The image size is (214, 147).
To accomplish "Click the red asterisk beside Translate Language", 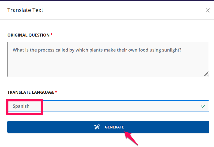I will [x=56, y=92].
